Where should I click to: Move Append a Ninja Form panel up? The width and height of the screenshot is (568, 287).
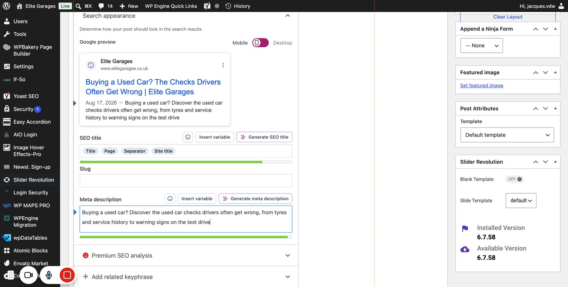click(536, 29)
